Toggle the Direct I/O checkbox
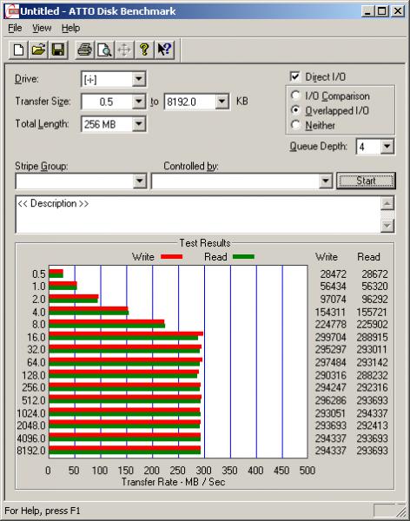 294,76
